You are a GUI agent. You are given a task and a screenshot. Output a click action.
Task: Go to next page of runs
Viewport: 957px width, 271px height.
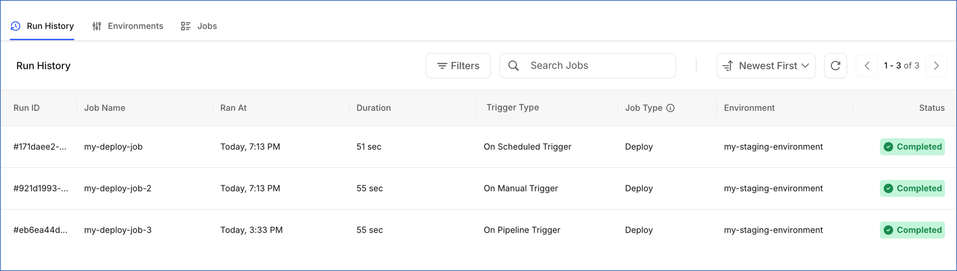[936, 66]
